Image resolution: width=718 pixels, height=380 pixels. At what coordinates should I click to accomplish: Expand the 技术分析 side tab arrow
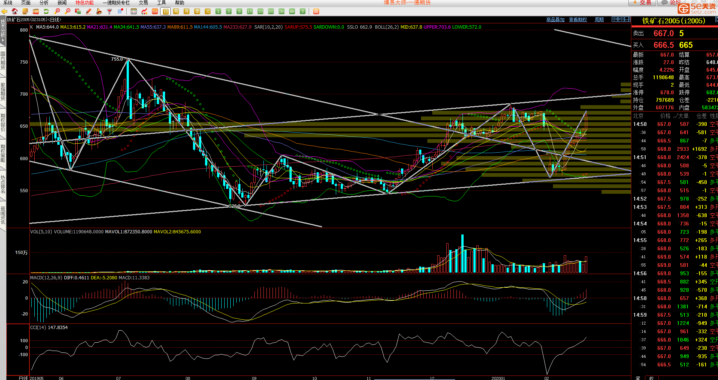pos(3,40)
